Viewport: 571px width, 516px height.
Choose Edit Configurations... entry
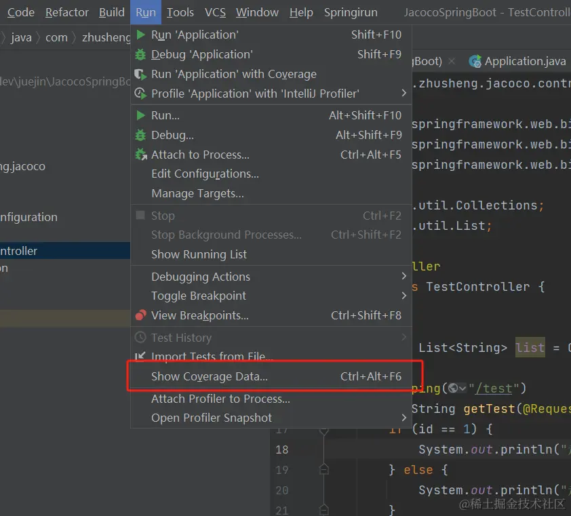pos(271,174)
